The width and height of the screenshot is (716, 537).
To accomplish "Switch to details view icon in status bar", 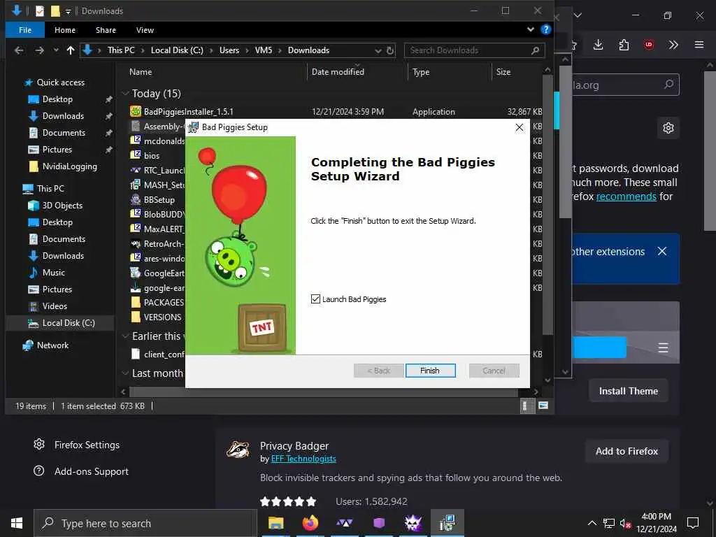I will pos(526,406).
